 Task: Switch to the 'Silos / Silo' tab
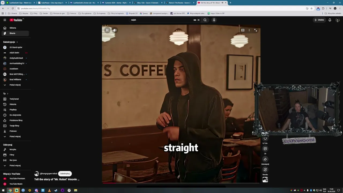pyautogui.click(x=148, y=3)
